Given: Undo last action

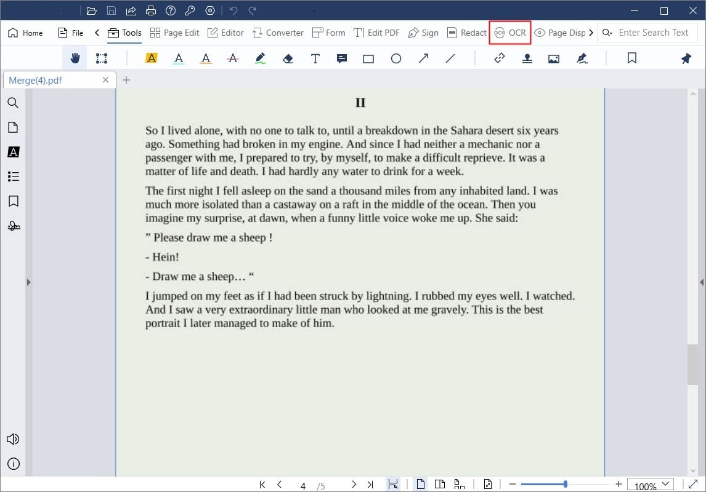Looking at the screenshot, I should tap(233, 11).
